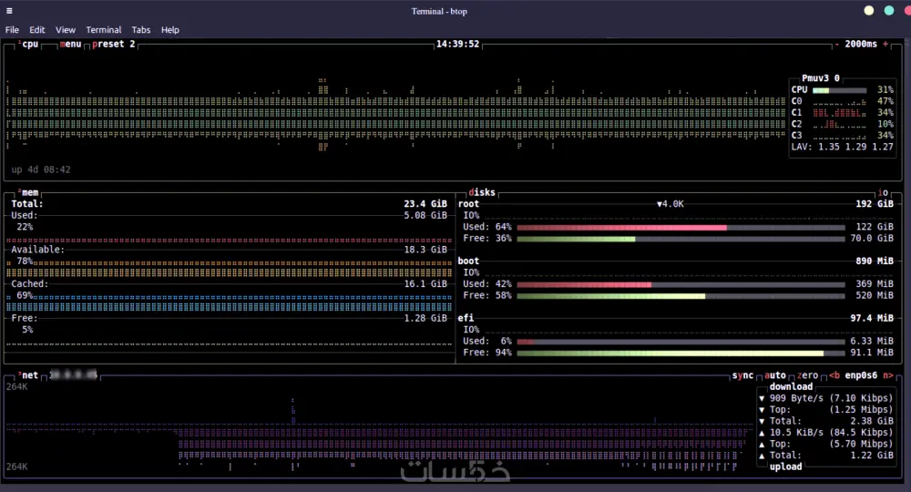Click the 14:39:52 clock

[x=458, y=44]
